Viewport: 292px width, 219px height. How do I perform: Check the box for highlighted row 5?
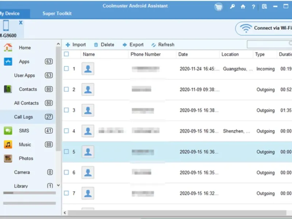pos(66,151)
